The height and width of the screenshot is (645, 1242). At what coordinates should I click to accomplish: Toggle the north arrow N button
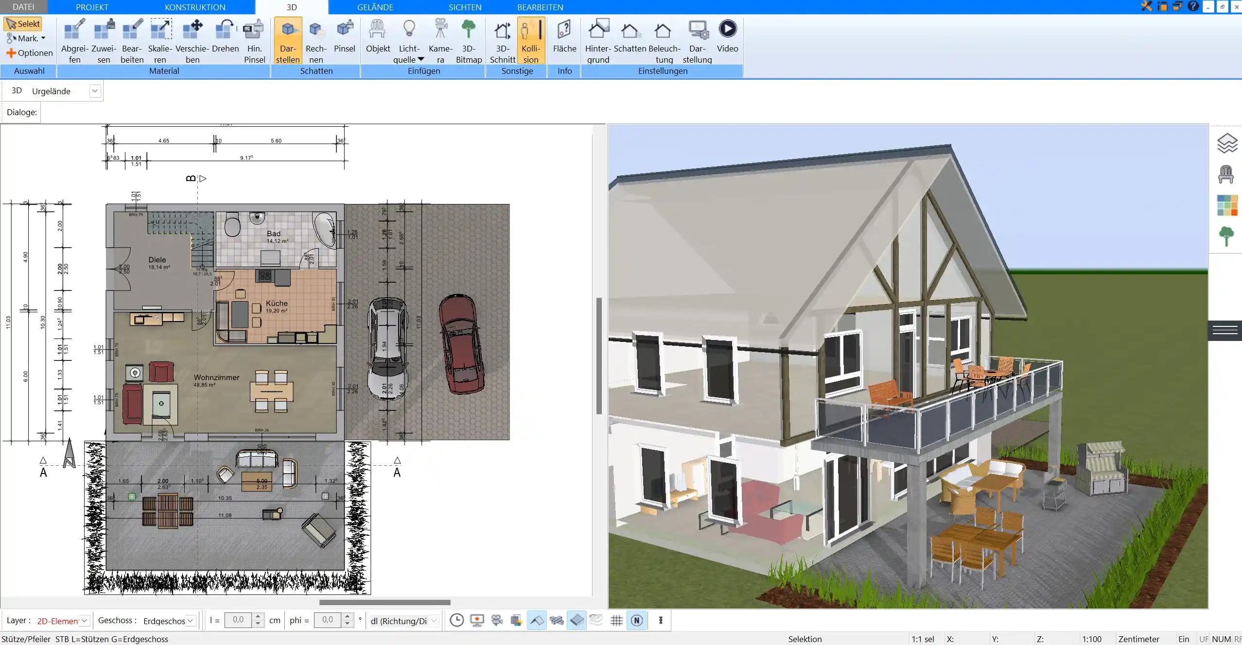(637, 620)
